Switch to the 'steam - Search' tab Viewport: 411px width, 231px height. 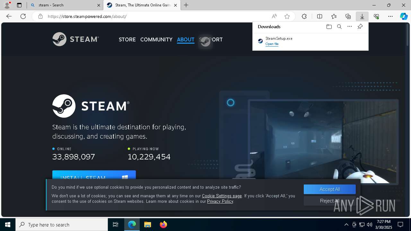click(65, 5)
